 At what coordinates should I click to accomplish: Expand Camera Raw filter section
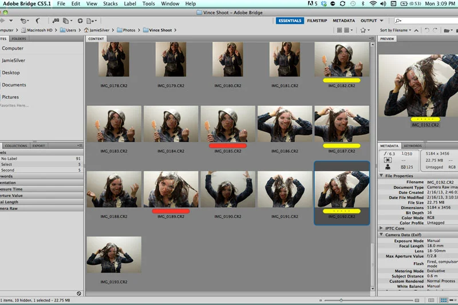click(x=41, y=208)
